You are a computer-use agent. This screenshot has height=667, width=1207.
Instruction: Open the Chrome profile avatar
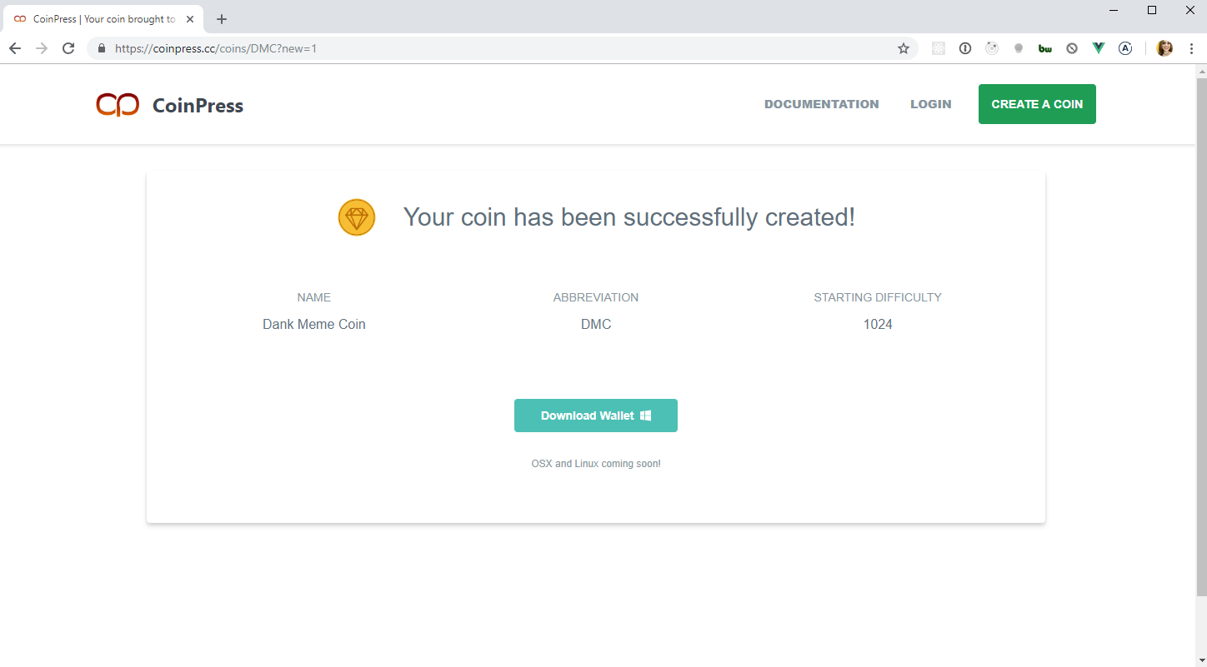tap(1164, 48)
